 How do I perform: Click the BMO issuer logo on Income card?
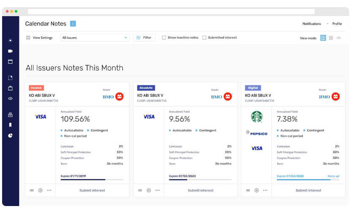click(113, 96)
